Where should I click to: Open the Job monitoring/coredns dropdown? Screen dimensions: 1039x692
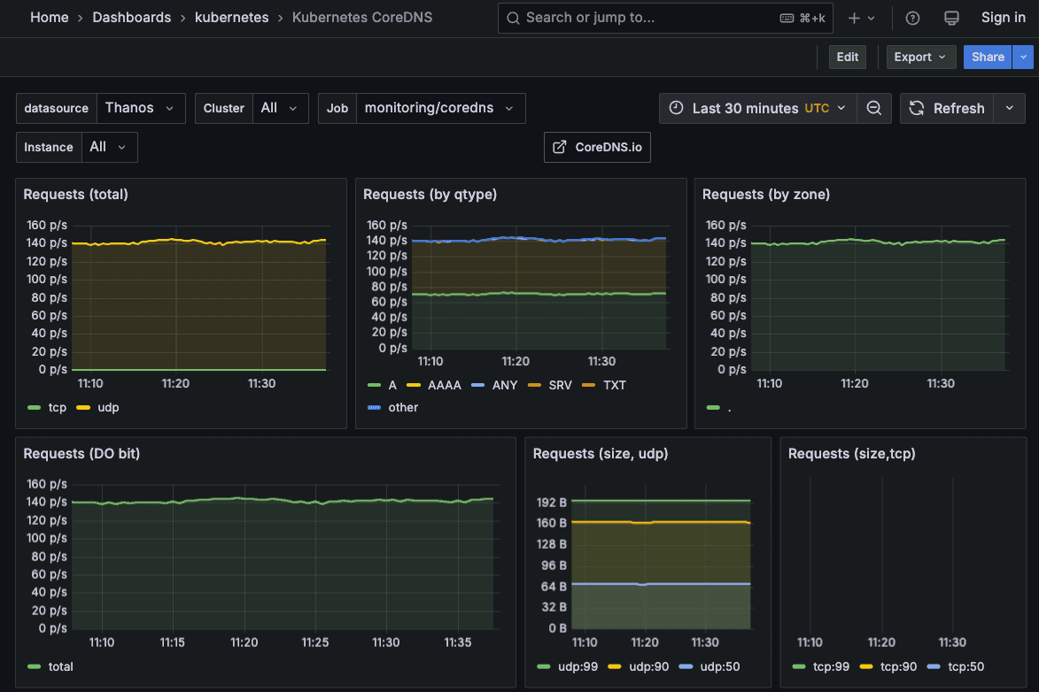(440, 108)
